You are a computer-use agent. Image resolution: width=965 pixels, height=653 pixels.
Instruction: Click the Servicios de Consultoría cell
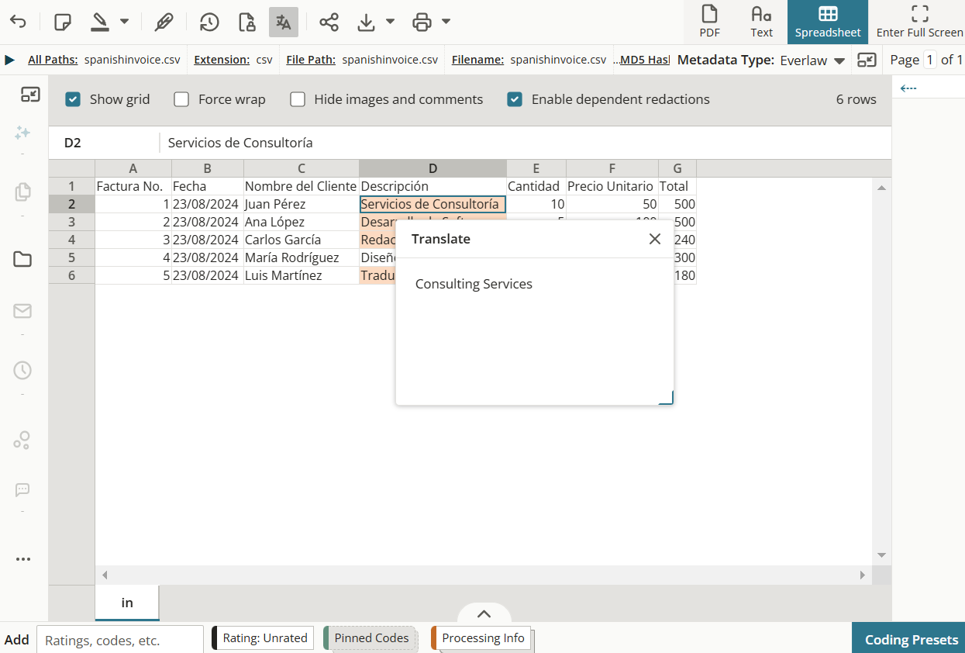coord(433,204)
